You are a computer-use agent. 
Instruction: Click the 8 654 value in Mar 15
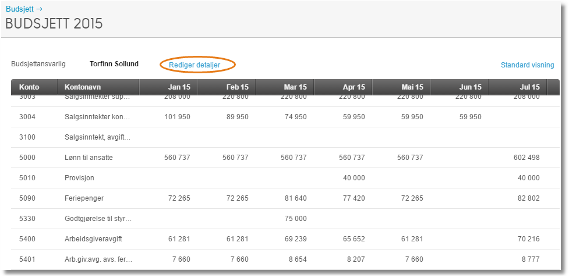(298, 259)
